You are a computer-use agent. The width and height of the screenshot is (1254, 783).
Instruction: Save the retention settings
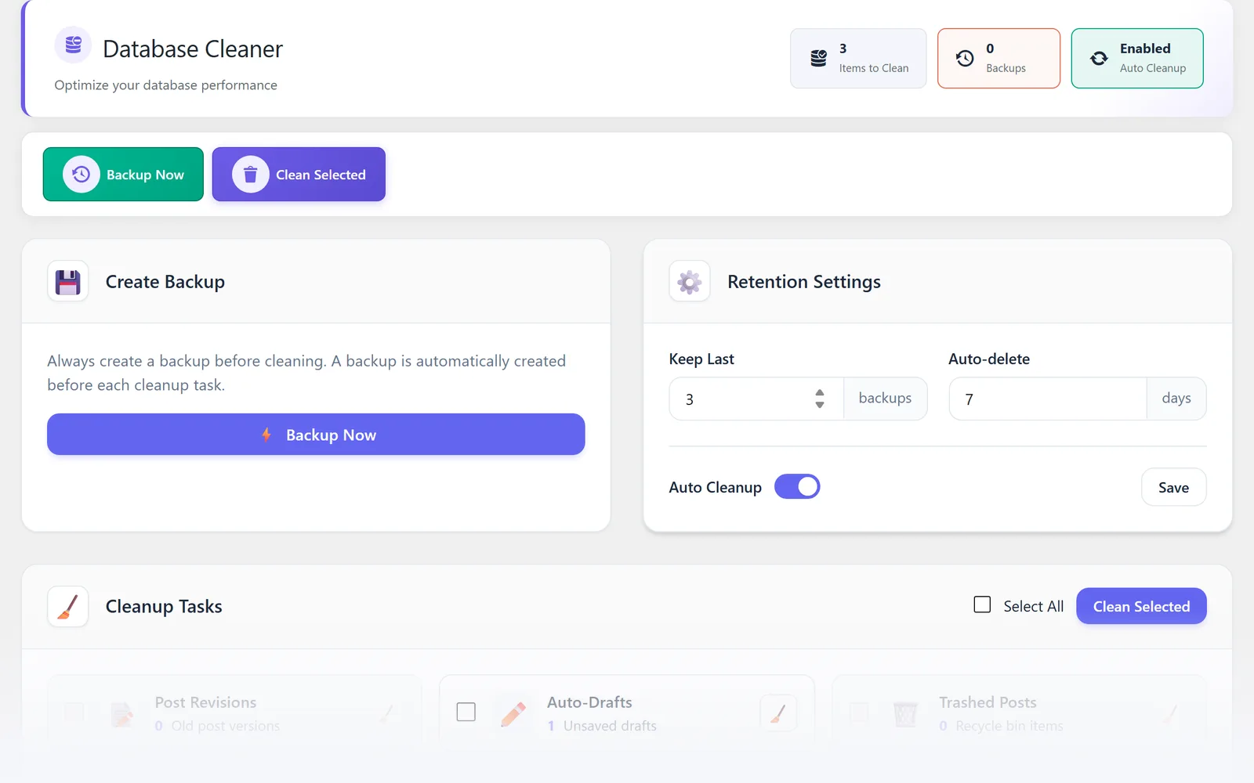pos(1173,487)
